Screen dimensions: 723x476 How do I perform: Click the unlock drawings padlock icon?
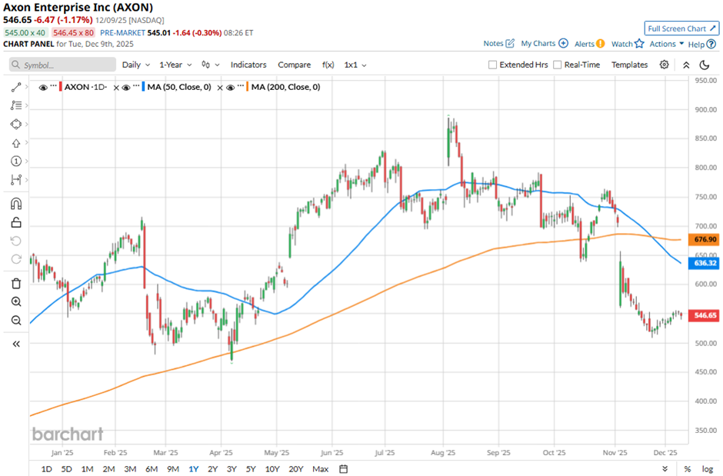tap(15, 224)
